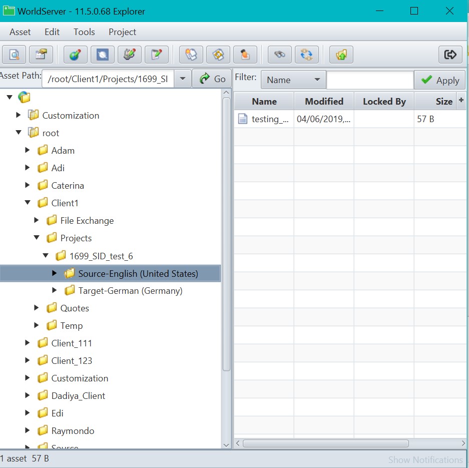Collapse the 1699_SID_test_6 folder
This screenshot has height=468, width=469.
(46, 255)
